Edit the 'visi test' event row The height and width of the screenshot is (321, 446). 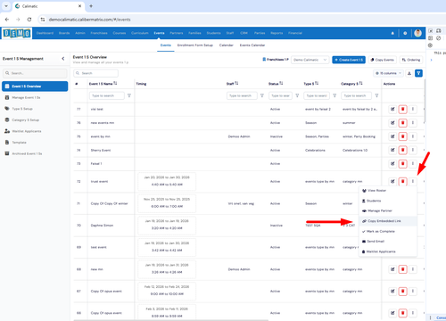[x=392, y=109]
